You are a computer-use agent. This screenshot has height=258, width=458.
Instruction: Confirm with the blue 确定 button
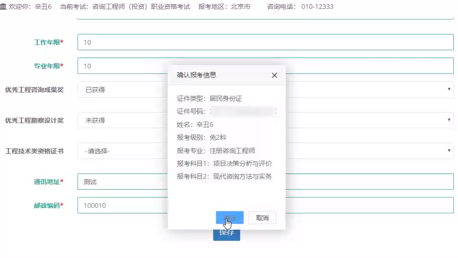click(x=229, y=218)
